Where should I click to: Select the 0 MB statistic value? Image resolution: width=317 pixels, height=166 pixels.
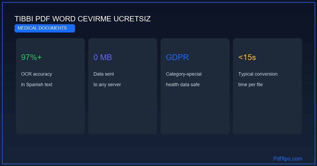[103, 57]
